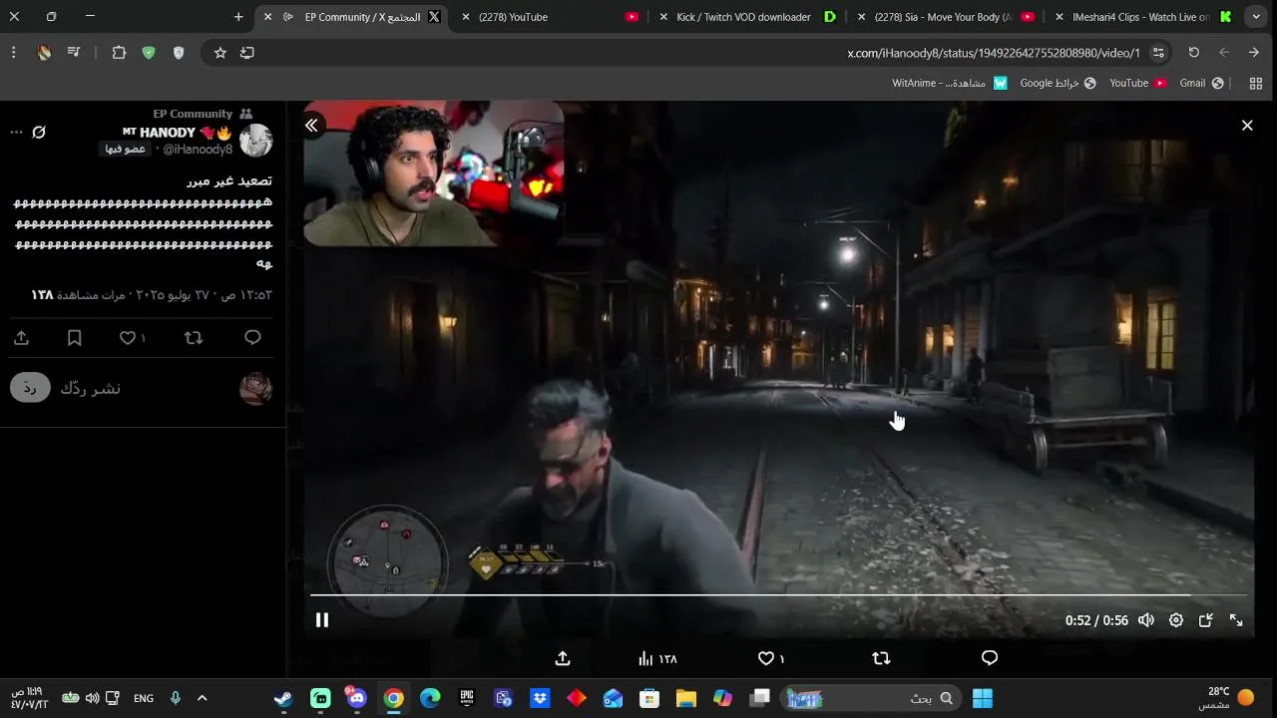Viewport: 1277px width, 718px height.
Task: Click the reply icon in the side panel
Action: click(252, 338)
